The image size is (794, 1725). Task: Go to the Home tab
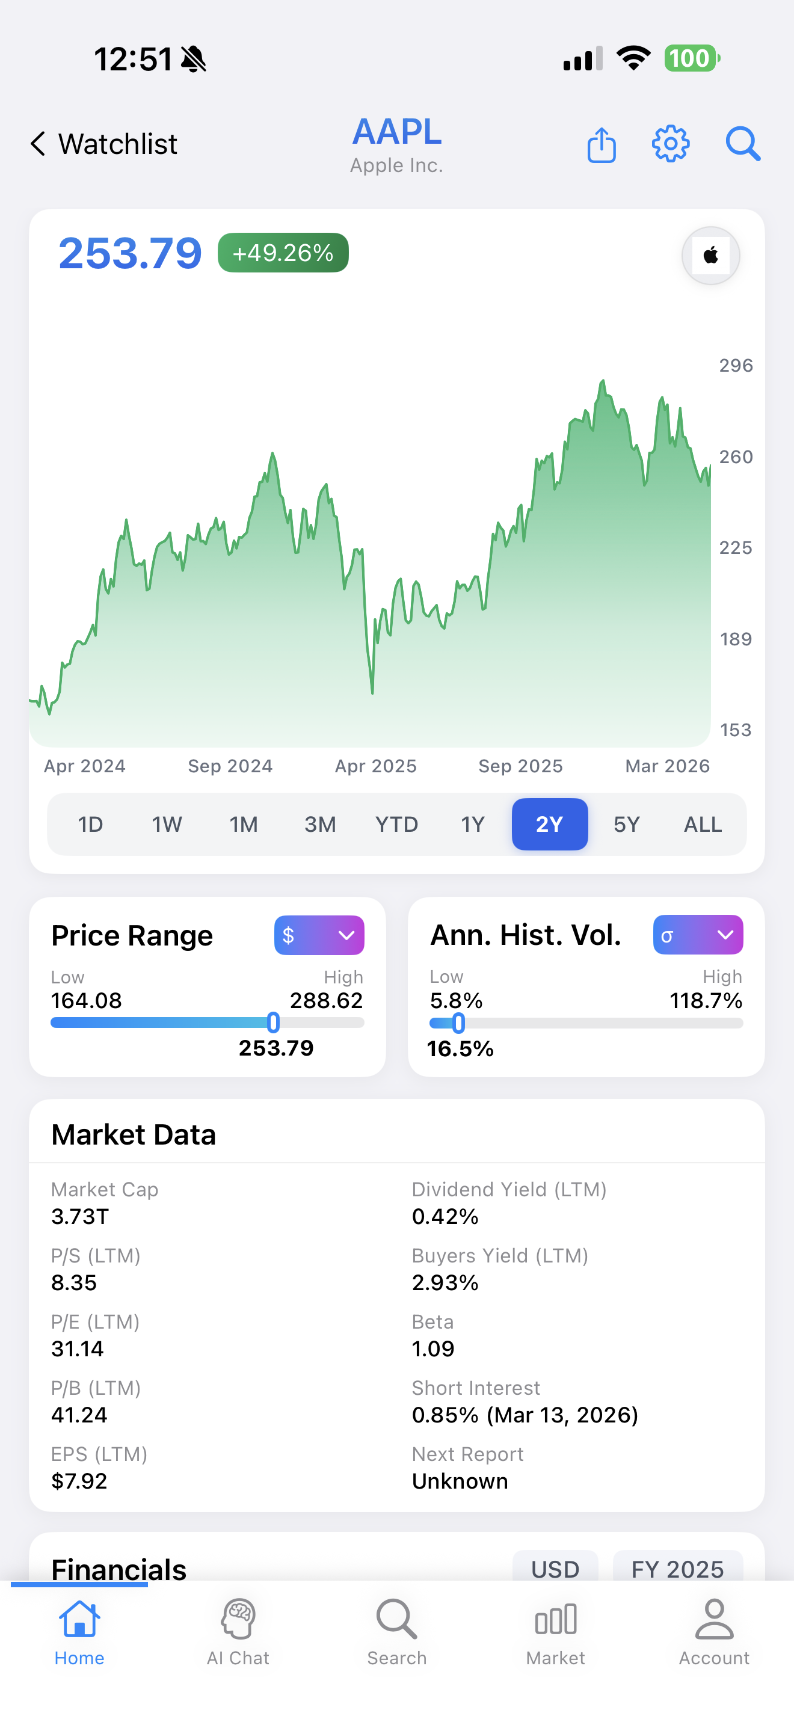(79, 1632)
